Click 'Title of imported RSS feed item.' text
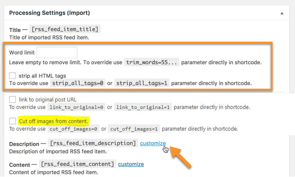Image resolution: width=295 pixels, height=177 pixels. pos(49,37)
